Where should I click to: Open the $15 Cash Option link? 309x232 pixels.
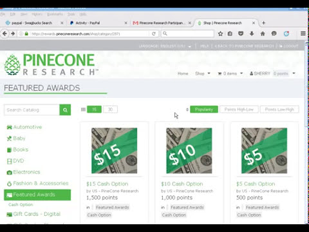[x=107, y=184]
